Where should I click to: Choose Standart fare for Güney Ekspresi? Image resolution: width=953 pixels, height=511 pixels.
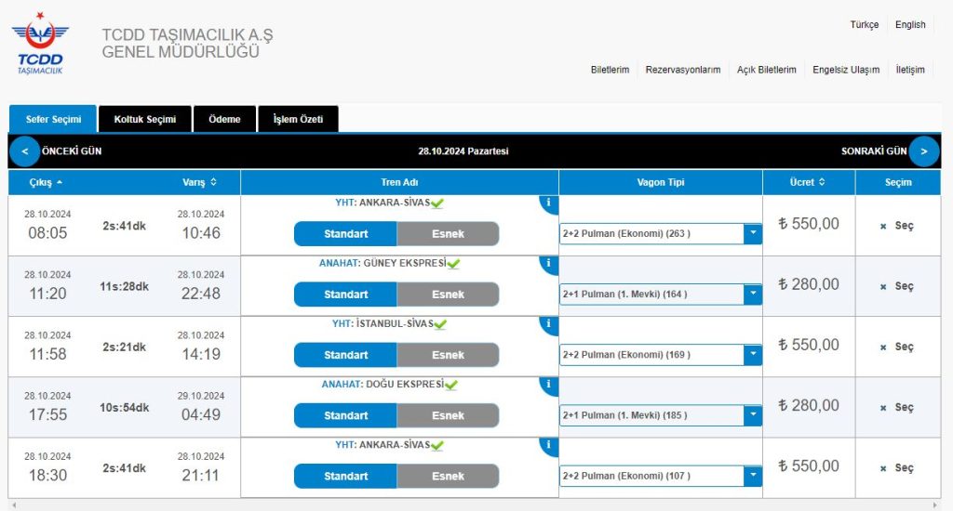point(345,295)
